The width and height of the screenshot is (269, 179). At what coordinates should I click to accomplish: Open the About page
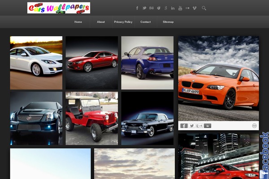coord(101,22)
